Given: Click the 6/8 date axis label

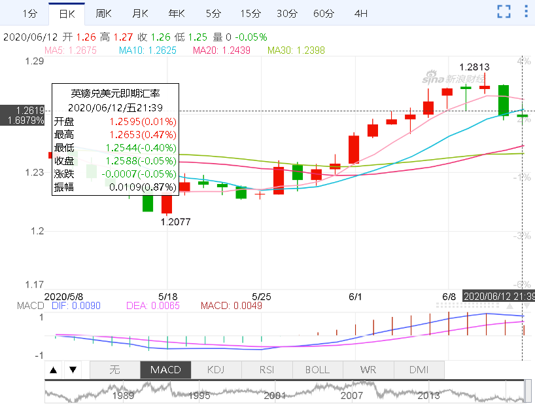Looking at the screenshot, I should pyautogui.click(x=449, y=297).
